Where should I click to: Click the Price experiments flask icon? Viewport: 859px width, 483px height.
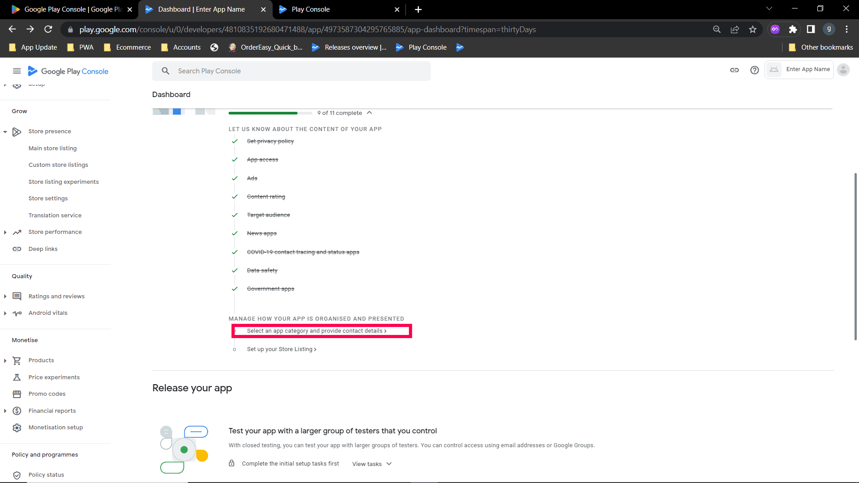point(17,377)
